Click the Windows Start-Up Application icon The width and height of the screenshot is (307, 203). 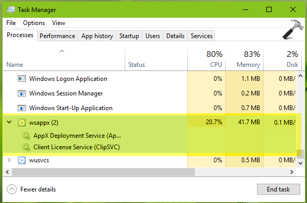coord(22,108)
